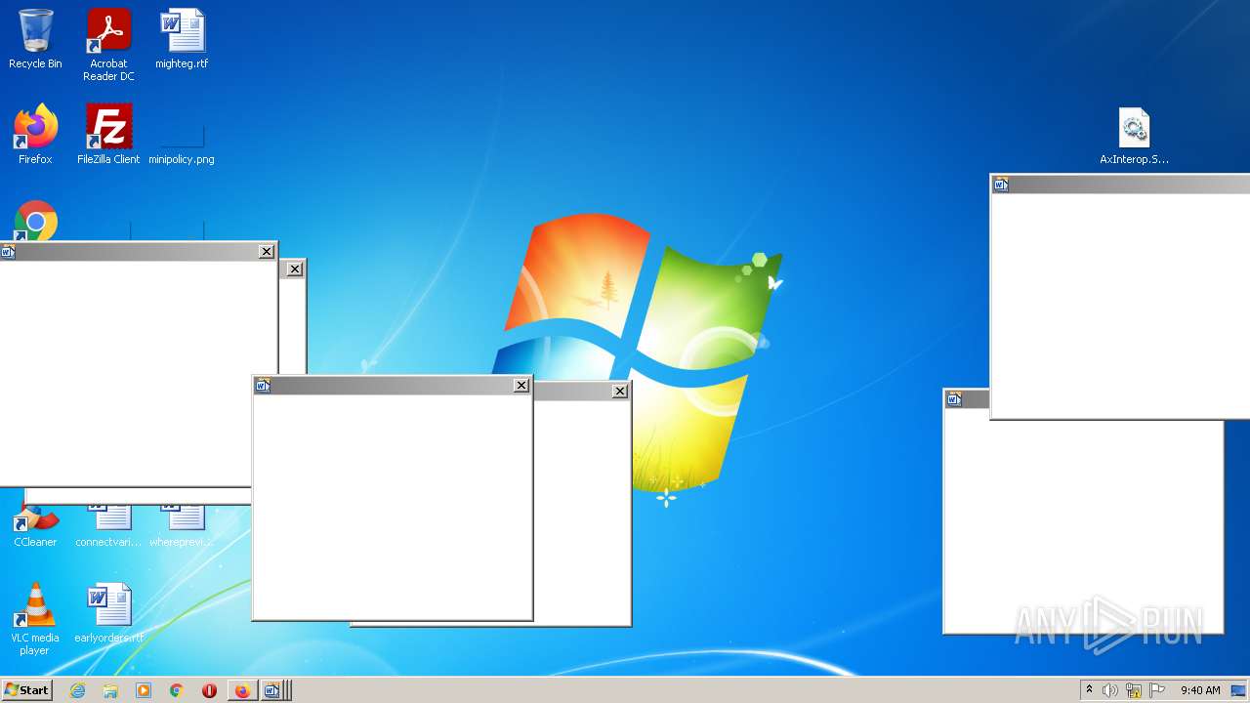
Task: Click the 9:40 AM system clock
Action: click(1200, 690)
